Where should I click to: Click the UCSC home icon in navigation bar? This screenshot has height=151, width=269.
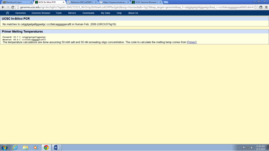[7, 13]
